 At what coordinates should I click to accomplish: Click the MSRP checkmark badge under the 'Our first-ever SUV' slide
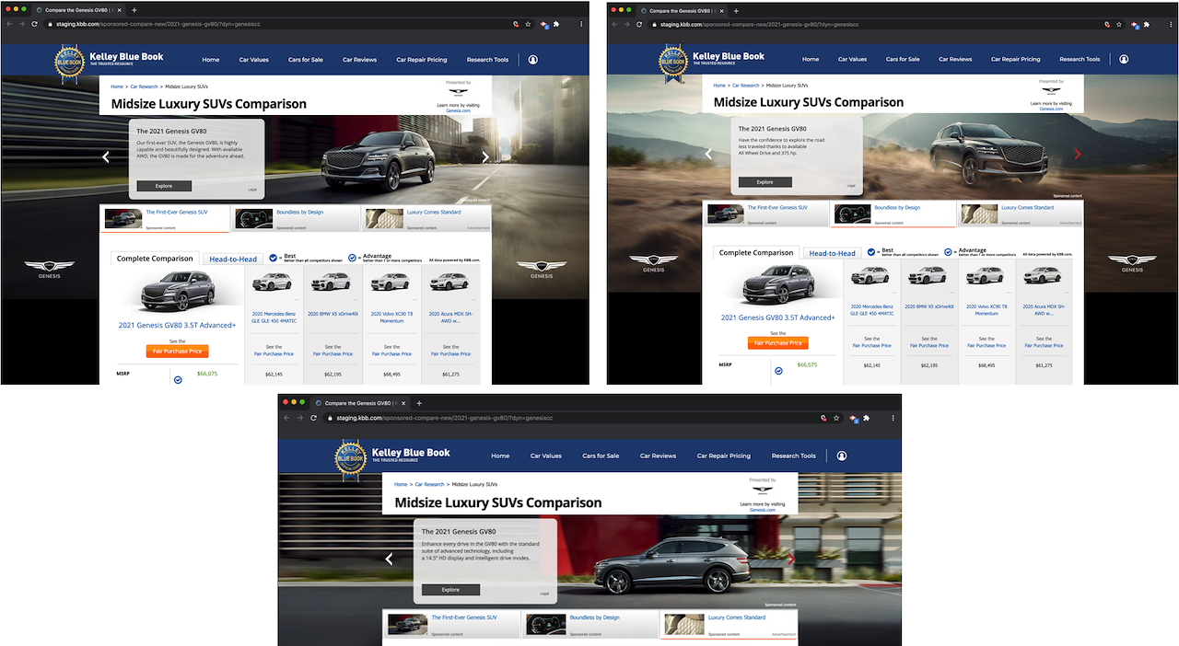pyautogui.click(x=178, y=379)
